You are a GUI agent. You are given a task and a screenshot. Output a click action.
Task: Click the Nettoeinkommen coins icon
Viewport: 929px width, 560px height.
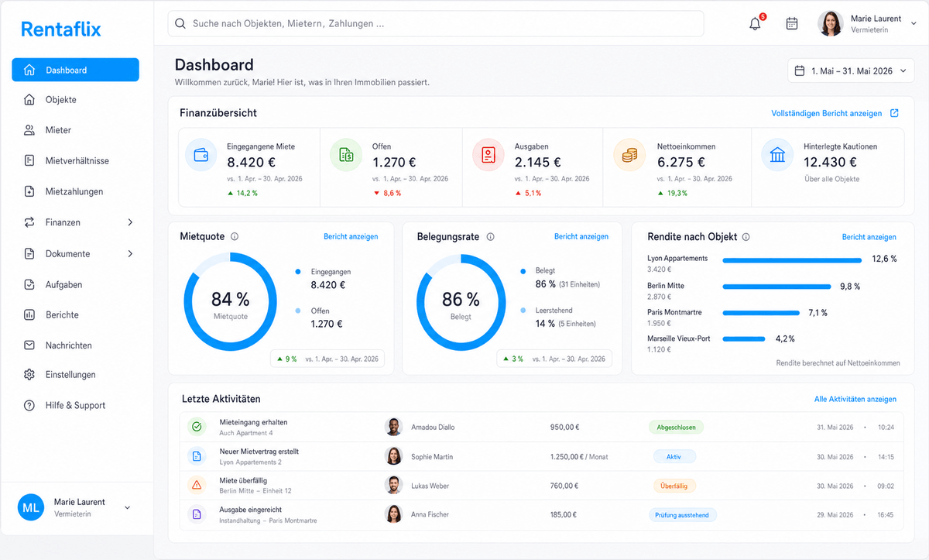[x=629, y=155]
